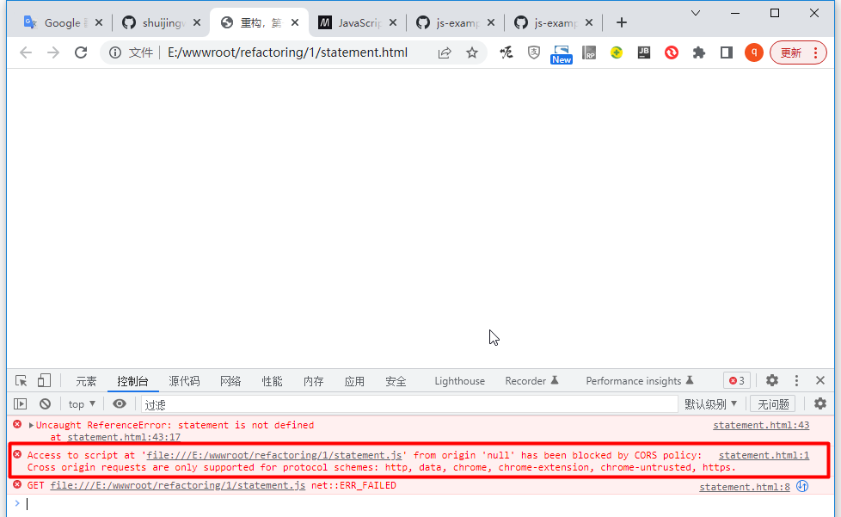Image resolution: width=841 pixels, height=517 pixels.
Task: Go forward with the browser forward arrow
Action: (x=53, y=52)
